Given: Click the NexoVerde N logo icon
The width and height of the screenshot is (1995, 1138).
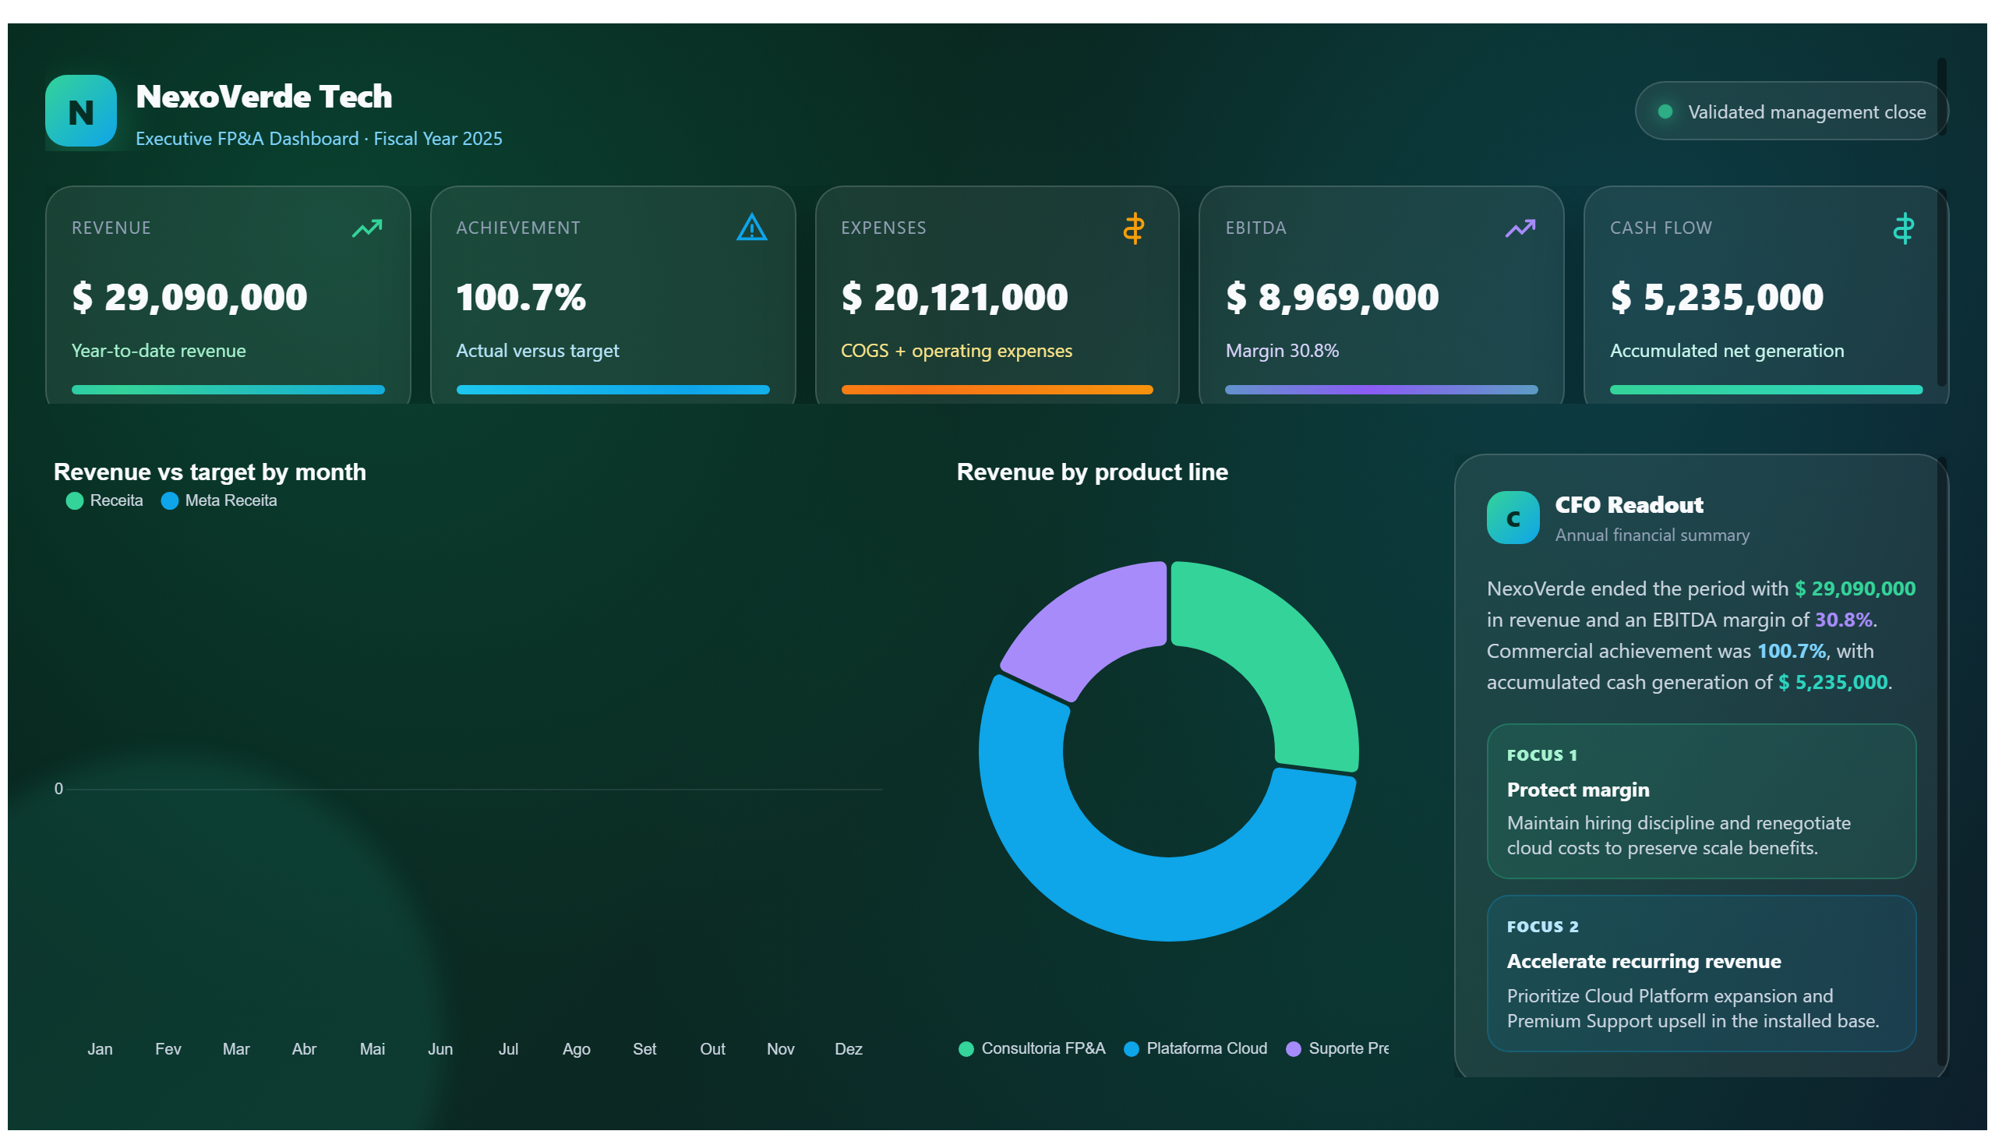Looking at the screenshot, I should 80,111.
